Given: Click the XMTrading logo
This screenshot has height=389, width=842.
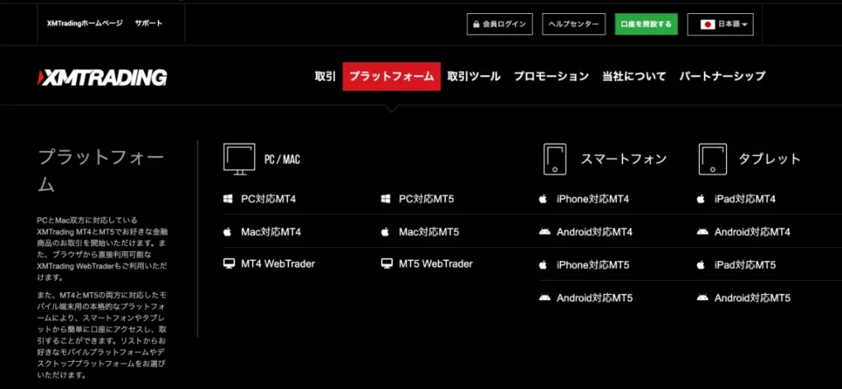Looking at the screenshot, I should pyautogui.click(x=102, y=77).
